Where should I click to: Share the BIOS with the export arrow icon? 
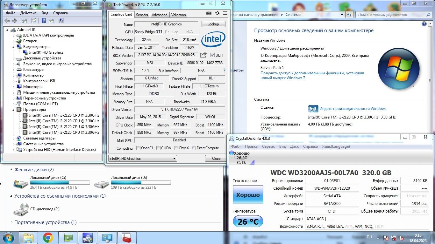(x=203, y=55)
